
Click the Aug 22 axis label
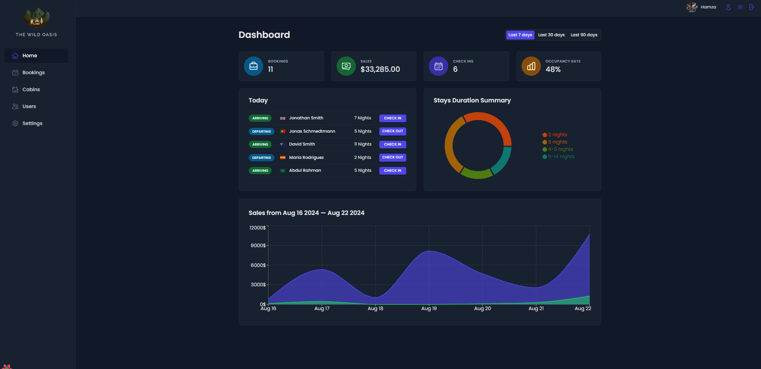pyautogui.click(x=583, y=309)
